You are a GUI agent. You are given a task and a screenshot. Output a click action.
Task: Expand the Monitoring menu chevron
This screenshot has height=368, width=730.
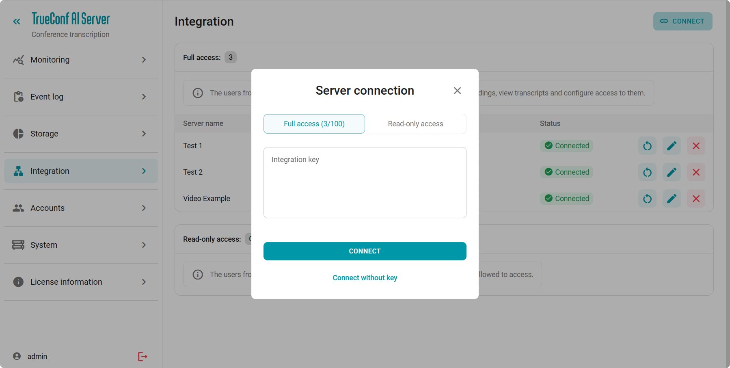coord(144,60)
